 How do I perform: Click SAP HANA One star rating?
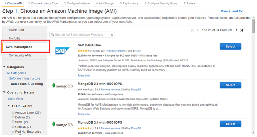click(x=84, y=51)
